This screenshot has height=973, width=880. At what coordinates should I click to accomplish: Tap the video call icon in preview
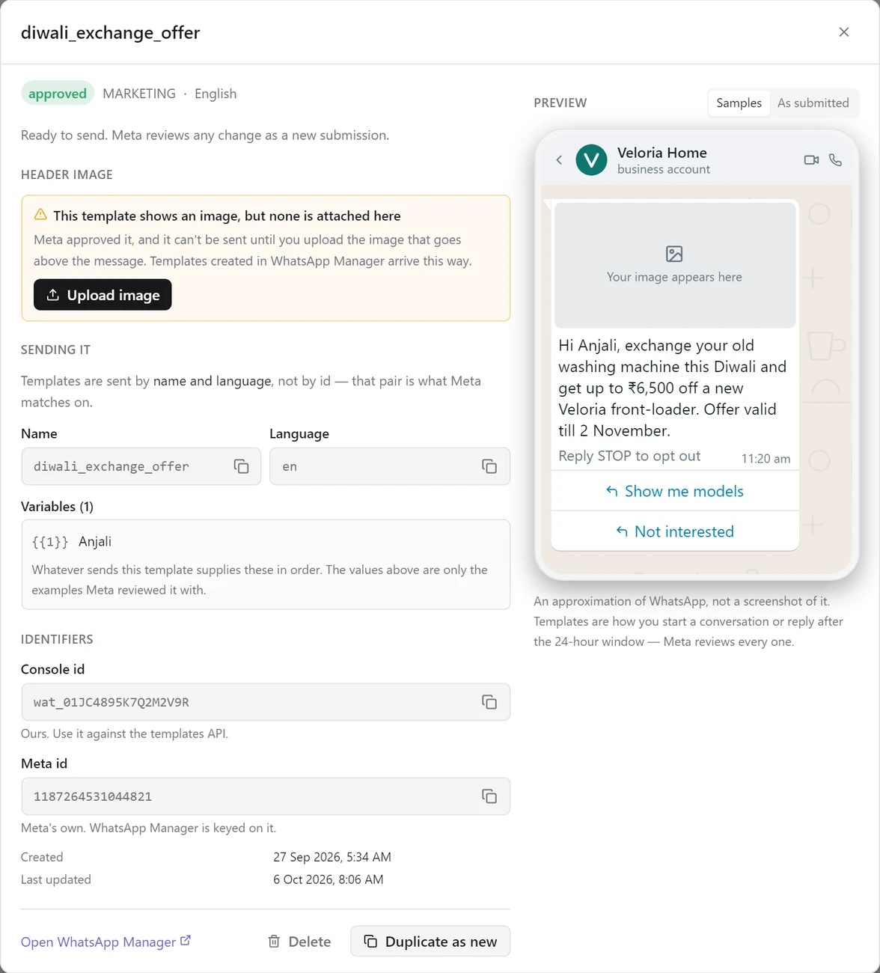coord(811,159)
